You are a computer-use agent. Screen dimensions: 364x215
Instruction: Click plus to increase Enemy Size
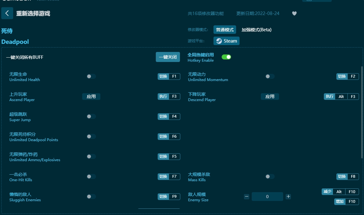[x=288, y=196]
